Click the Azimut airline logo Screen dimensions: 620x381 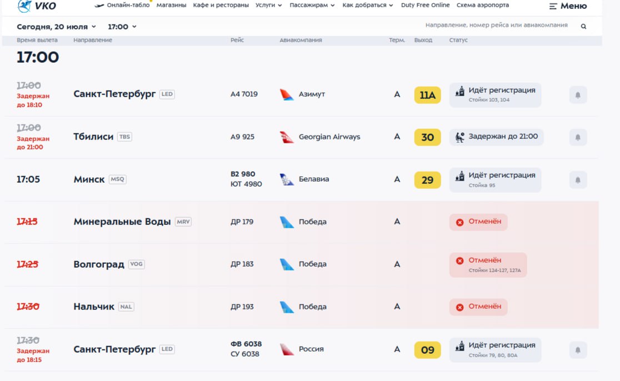click(287, 94)
